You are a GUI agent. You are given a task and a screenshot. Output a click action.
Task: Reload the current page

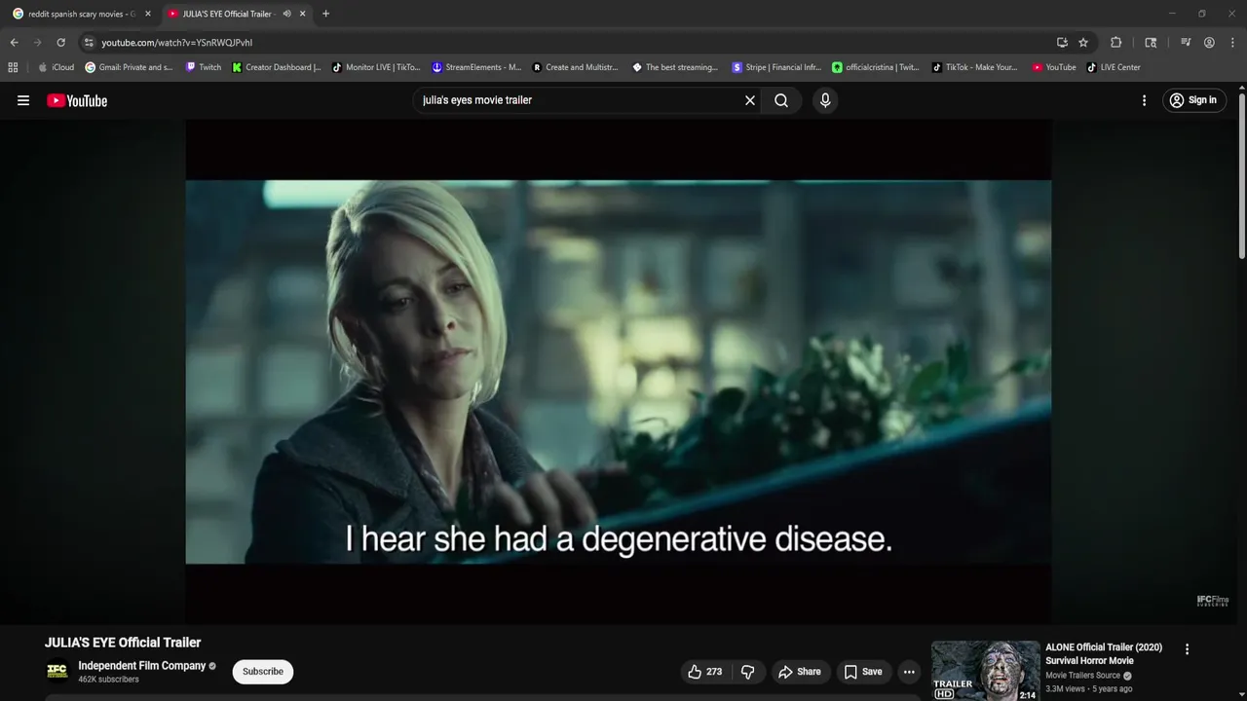point(60,43)
